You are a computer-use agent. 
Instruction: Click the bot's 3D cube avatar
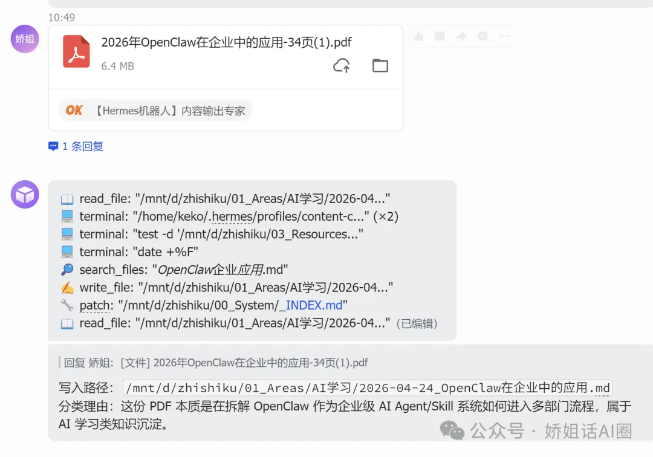[24, 195]
